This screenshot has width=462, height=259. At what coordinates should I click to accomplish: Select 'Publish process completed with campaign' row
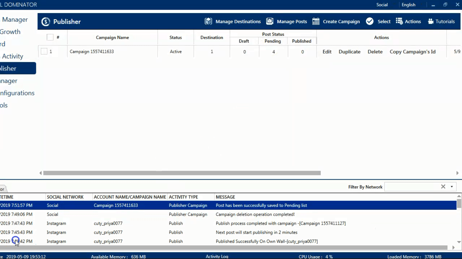(228, 223)
